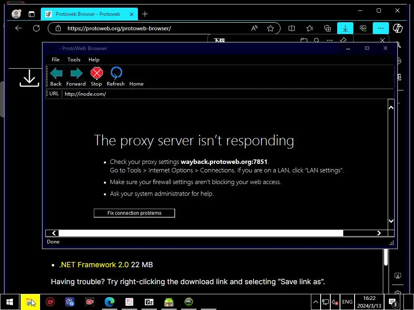Select the Protoweb Browser - Protoweb tab
Viewport: 414px width, 310px height.
(89, 14)
